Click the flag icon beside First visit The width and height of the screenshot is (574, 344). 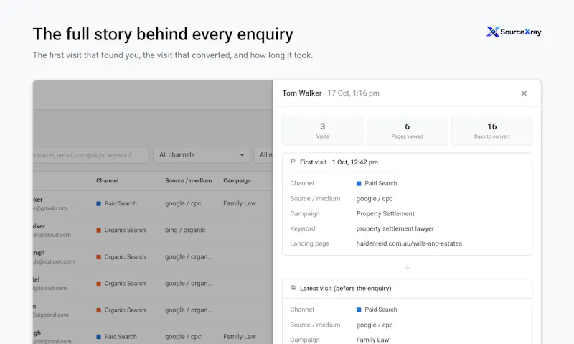(293, 162)
